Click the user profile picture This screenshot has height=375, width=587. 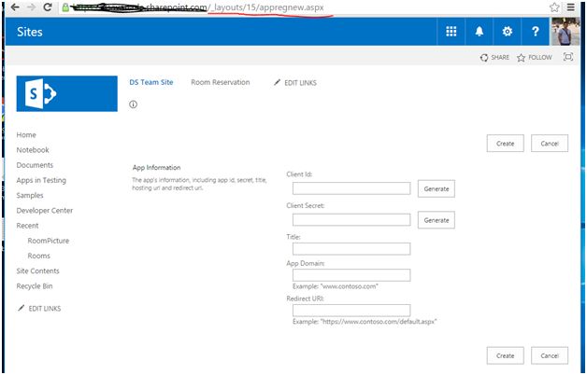pos(565,32)
